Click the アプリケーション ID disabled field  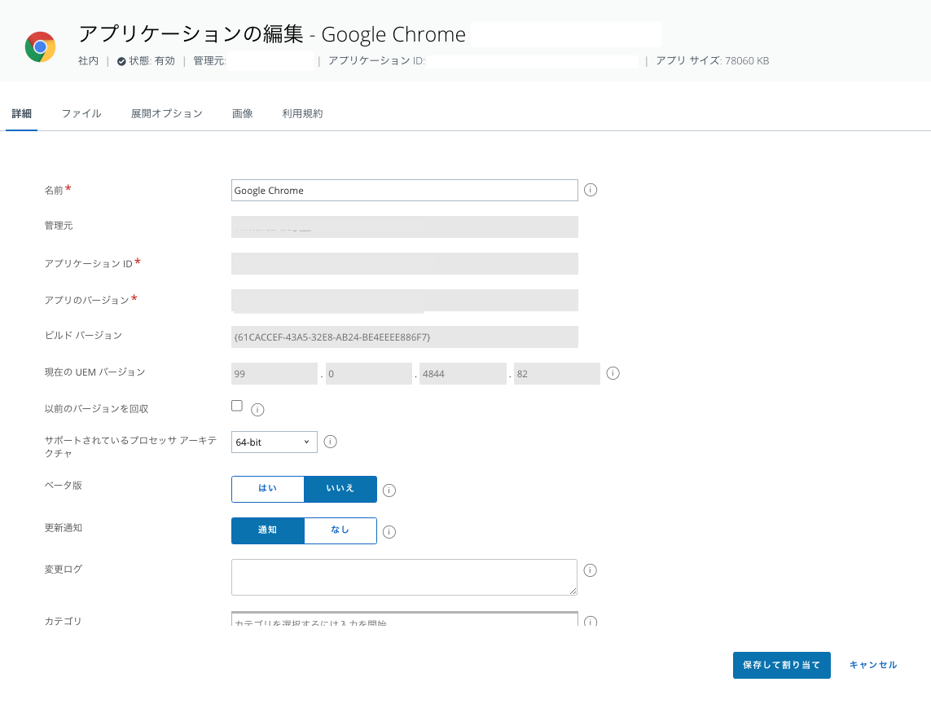[x=404, y=263]
